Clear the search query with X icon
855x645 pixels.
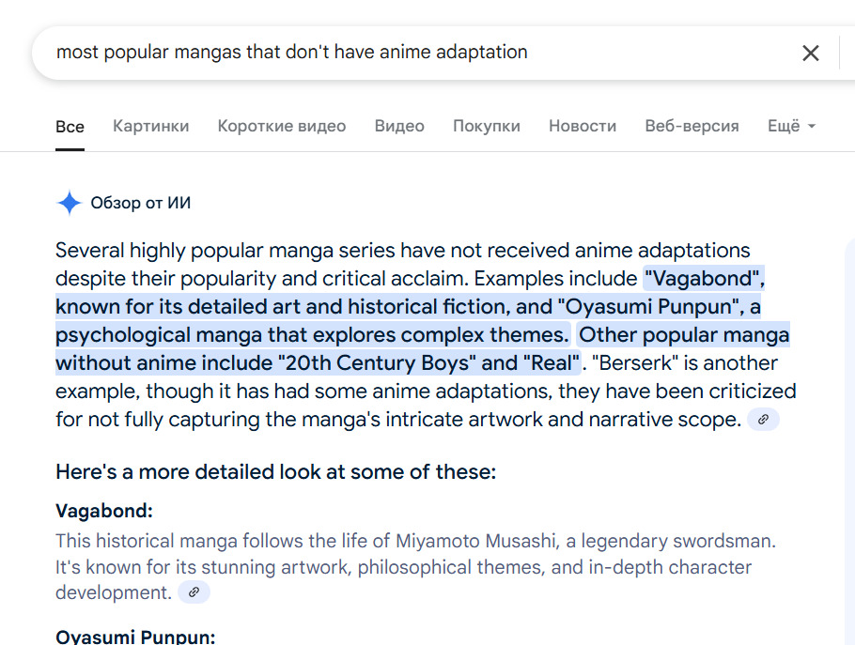pyautogui.click(x=810, y=53)
